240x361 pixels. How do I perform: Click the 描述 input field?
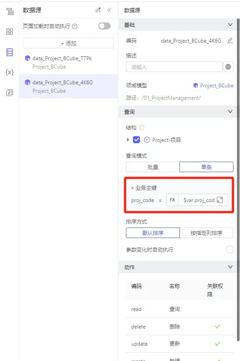point(174,67)
